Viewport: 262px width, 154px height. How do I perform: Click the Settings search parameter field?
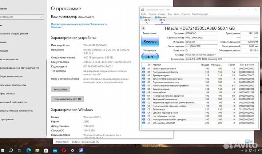[21, 17]
